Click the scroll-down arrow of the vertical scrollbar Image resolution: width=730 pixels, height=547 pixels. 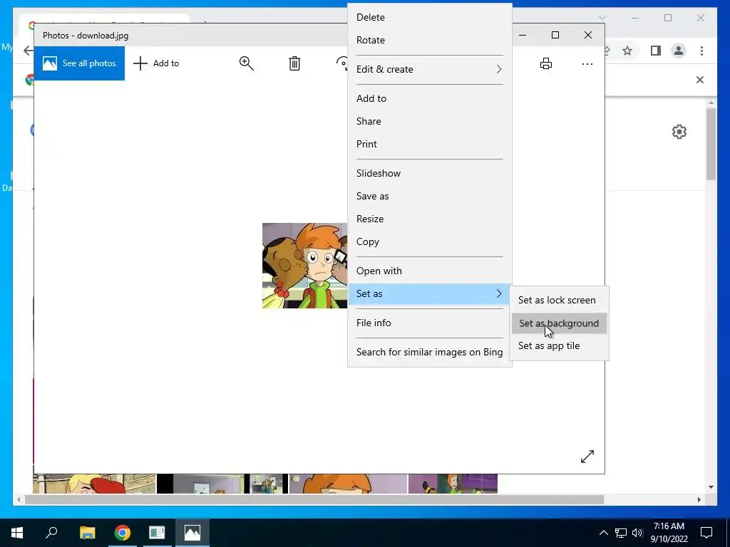(x=711, y=487)
